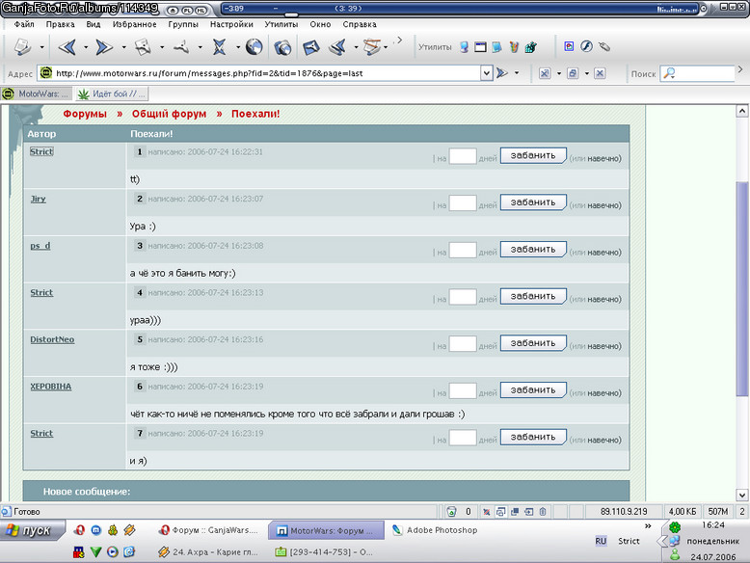
Task: Click the green person tray icon
Action: [675, 555]
